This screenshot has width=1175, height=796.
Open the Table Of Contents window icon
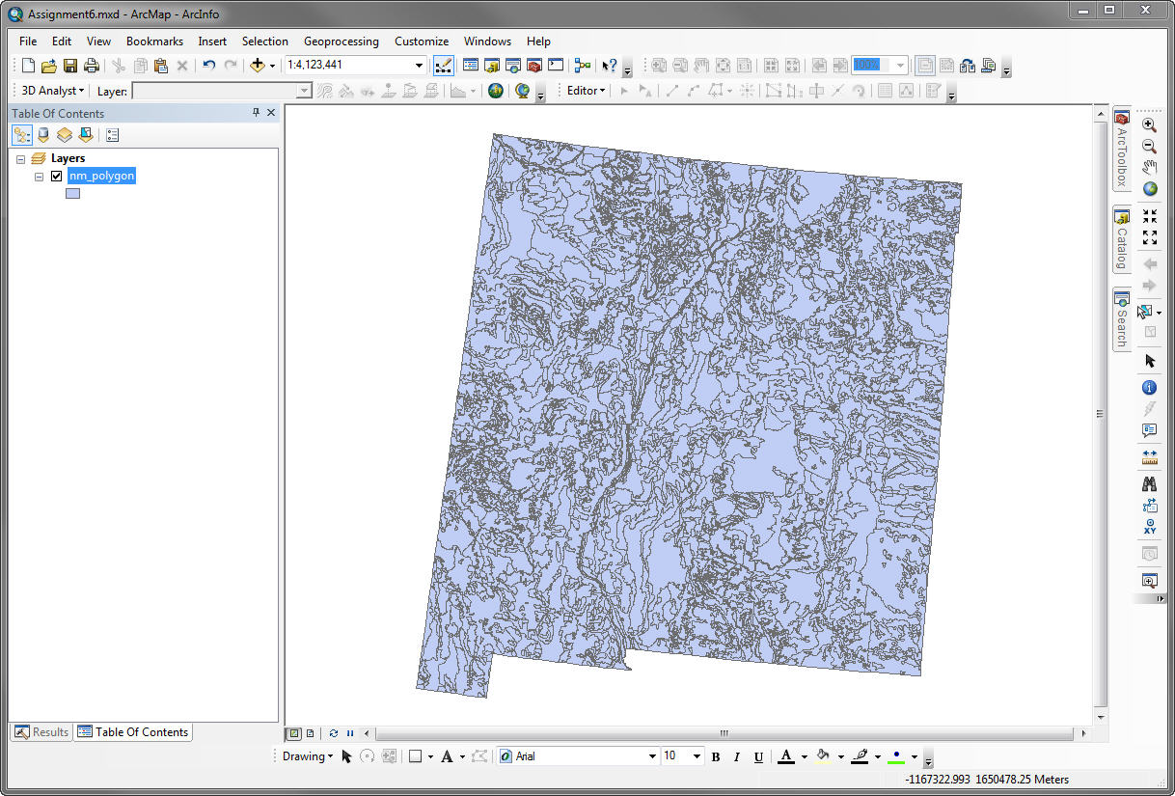point(471,66)
